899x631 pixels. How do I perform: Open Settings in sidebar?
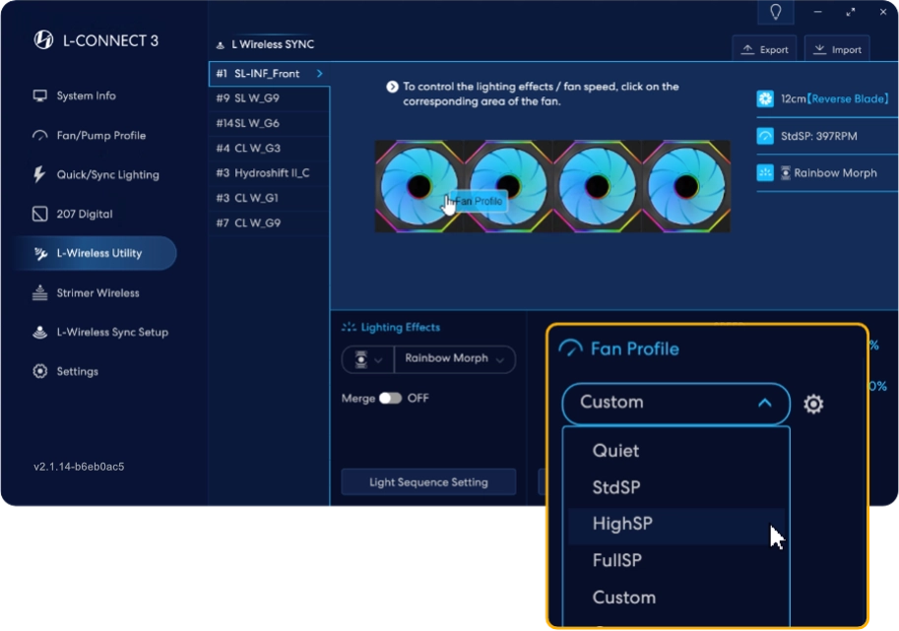tap(66, 371)
